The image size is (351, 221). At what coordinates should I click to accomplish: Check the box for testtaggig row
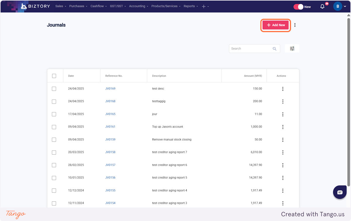coord(54,101)
